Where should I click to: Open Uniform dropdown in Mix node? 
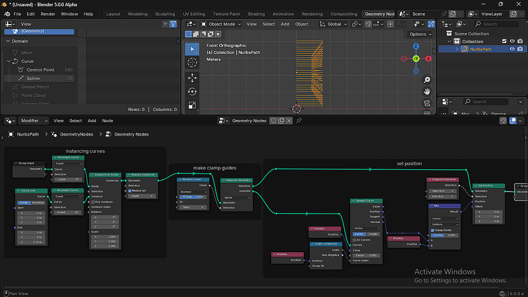pyautogui.click(x=445, y=224)
